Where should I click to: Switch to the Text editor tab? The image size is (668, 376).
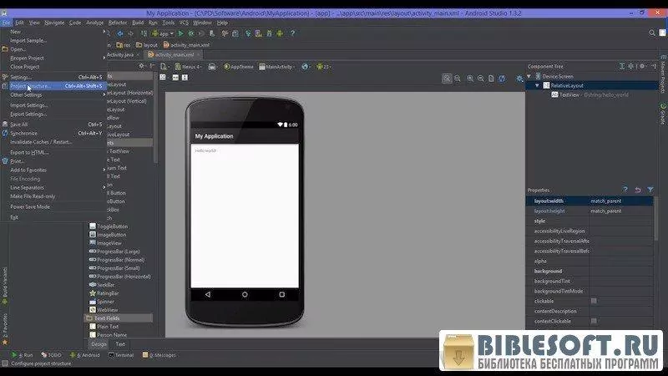click(120, 343)
